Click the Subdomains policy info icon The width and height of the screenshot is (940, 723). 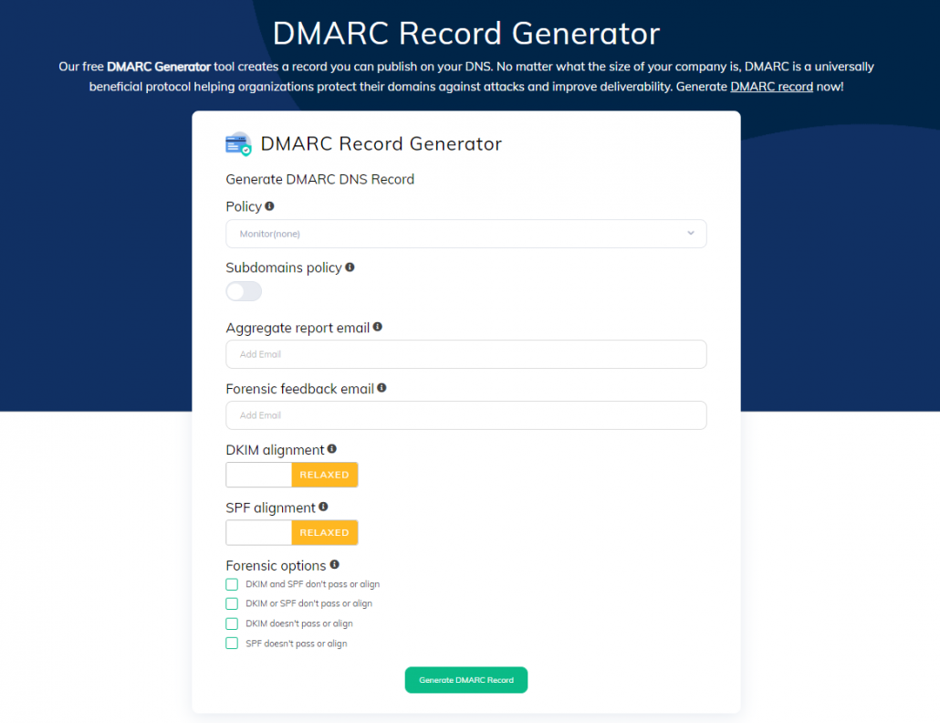[350, 267]
